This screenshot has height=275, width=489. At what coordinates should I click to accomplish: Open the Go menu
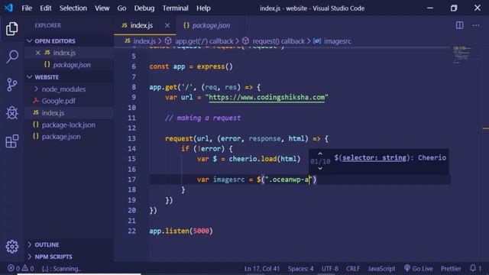tap(121, 8)
